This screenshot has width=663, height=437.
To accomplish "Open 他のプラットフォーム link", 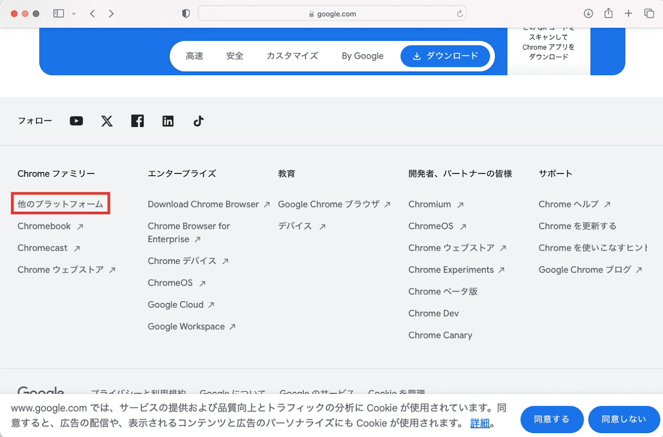I will (61, 204).
